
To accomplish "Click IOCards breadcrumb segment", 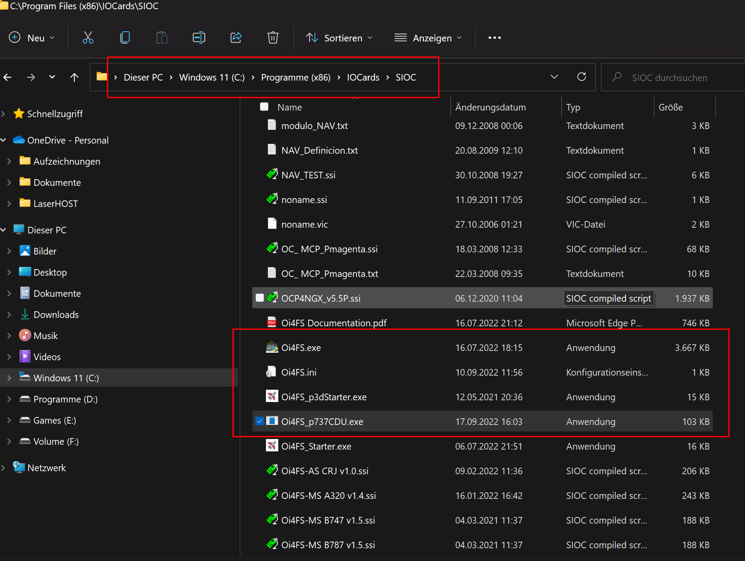I will point(363,77).
